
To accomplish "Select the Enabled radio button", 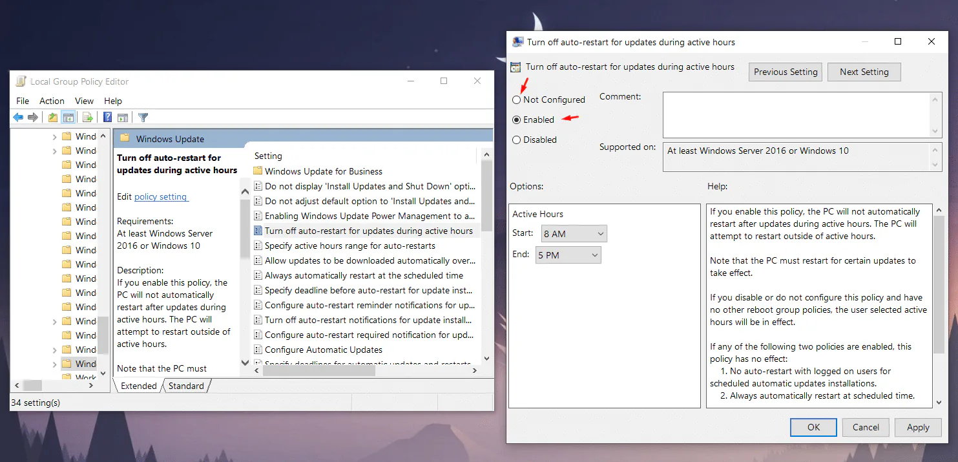I will [516, 120].
